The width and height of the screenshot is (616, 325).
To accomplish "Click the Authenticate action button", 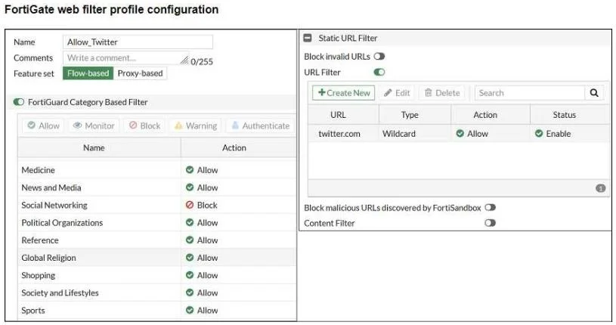I will (x=261, y=125).
